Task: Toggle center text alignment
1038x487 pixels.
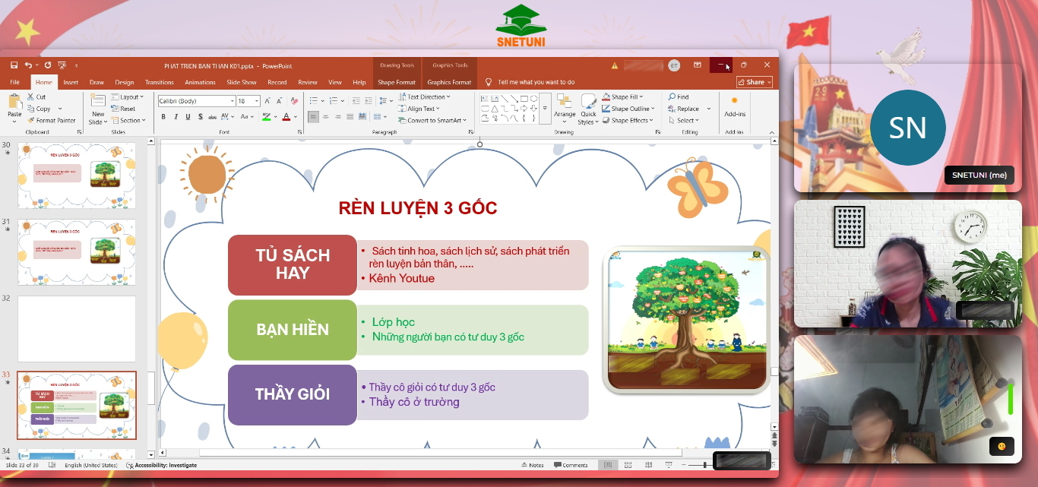Action: [x=325, y=116]
